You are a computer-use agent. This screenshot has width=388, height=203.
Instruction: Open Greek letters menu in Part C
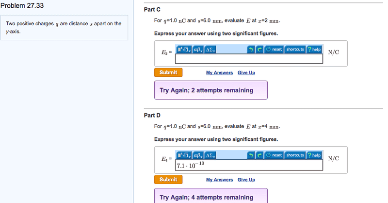pyautogui.click(x=198, y=50)
